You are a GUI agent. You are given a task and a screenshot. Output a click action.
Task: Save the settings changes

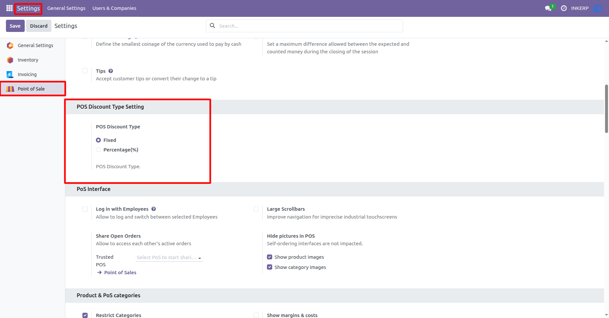15,26
